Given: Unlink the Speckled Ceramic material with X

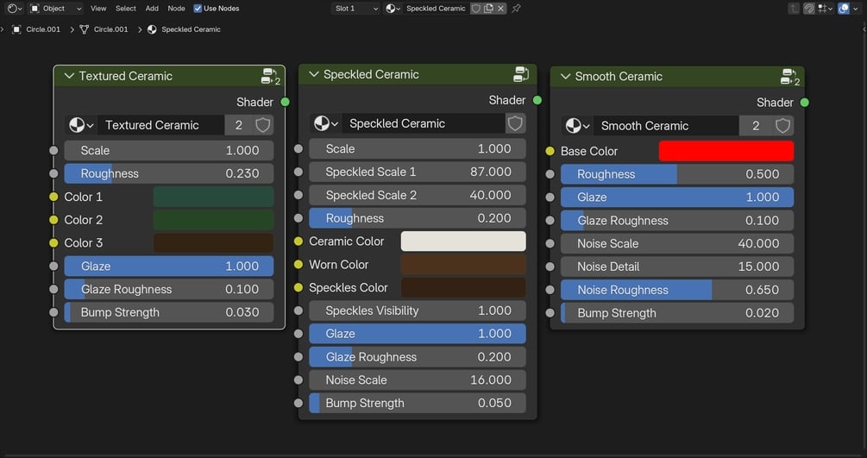Looking at the screenshot, I should 500,9.
